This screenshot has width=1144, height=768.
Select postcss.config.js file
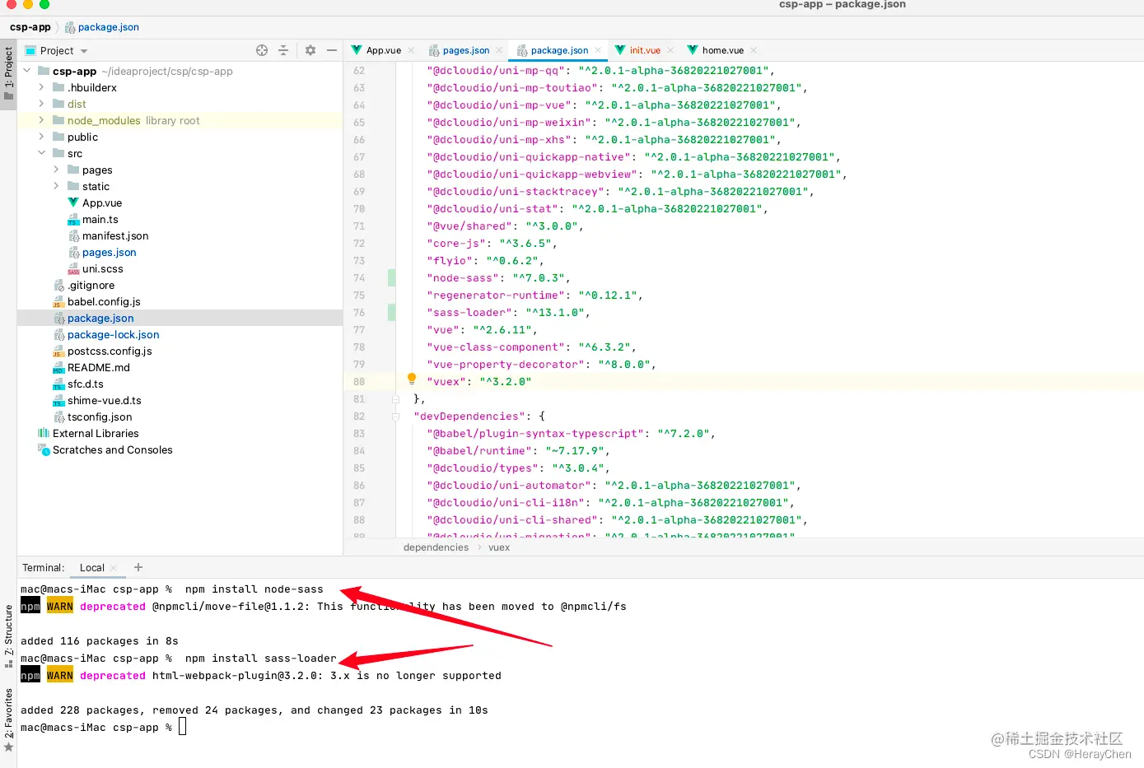110,351
